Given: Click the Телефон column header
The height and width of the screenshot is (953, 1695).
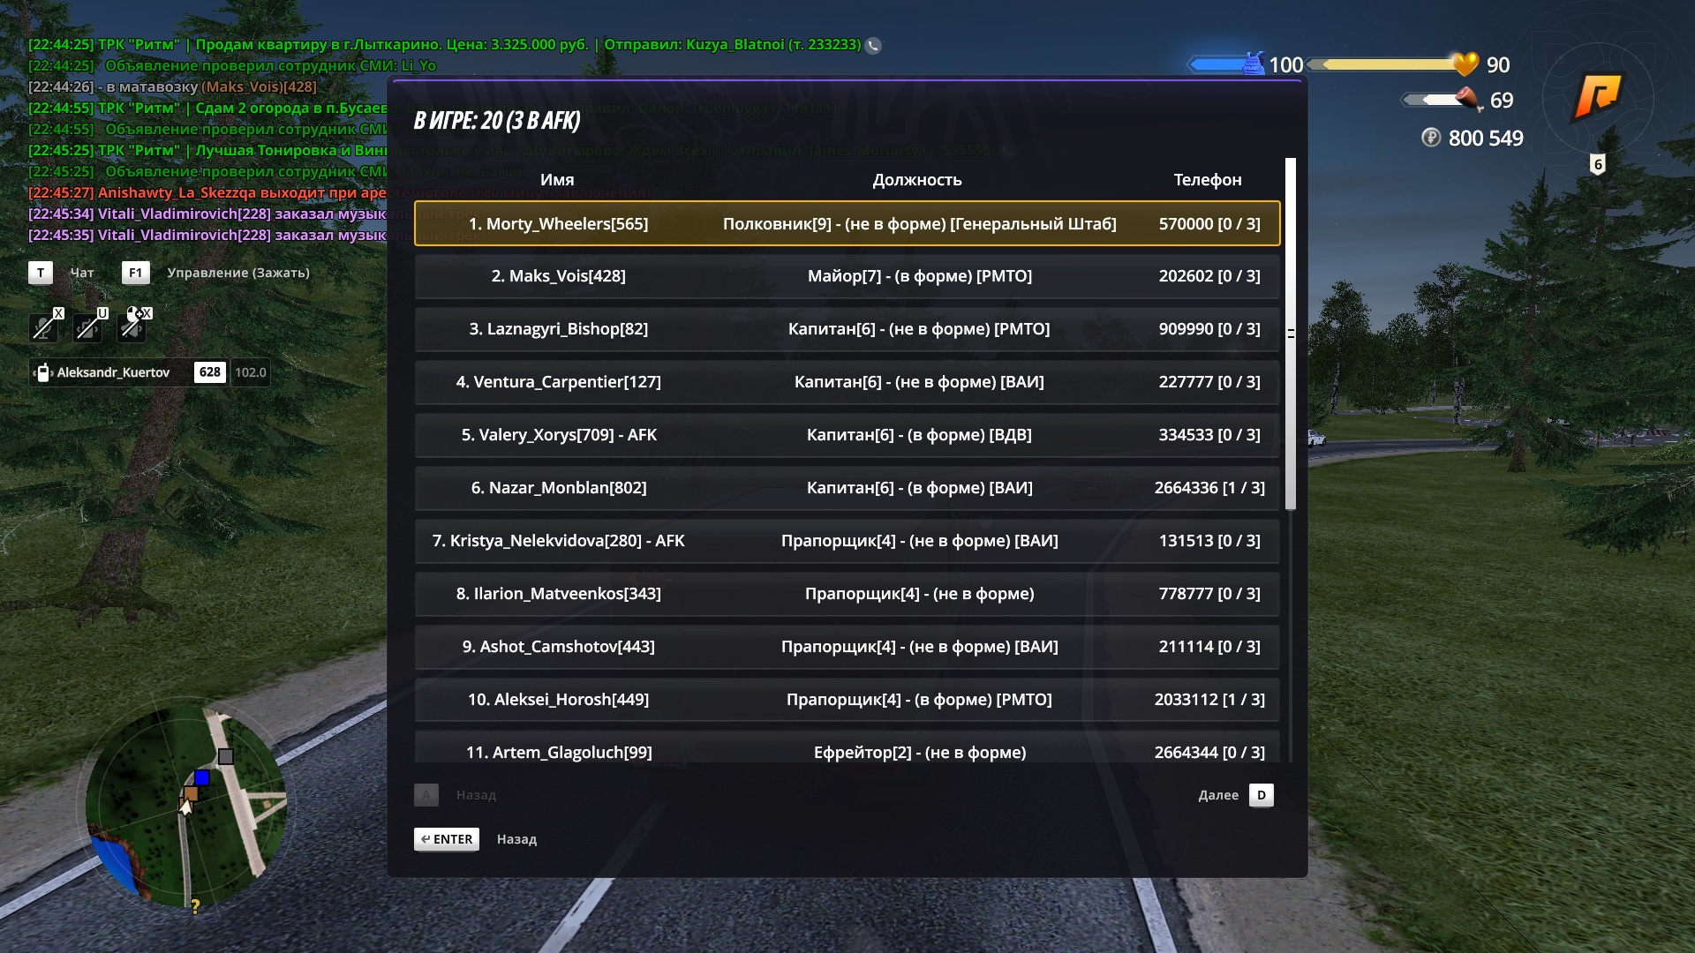Looking at the screenshot, I should [x=1208, y=179].
